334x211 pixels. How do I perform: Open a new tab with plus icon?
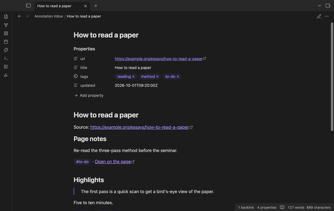click(96, 6)
